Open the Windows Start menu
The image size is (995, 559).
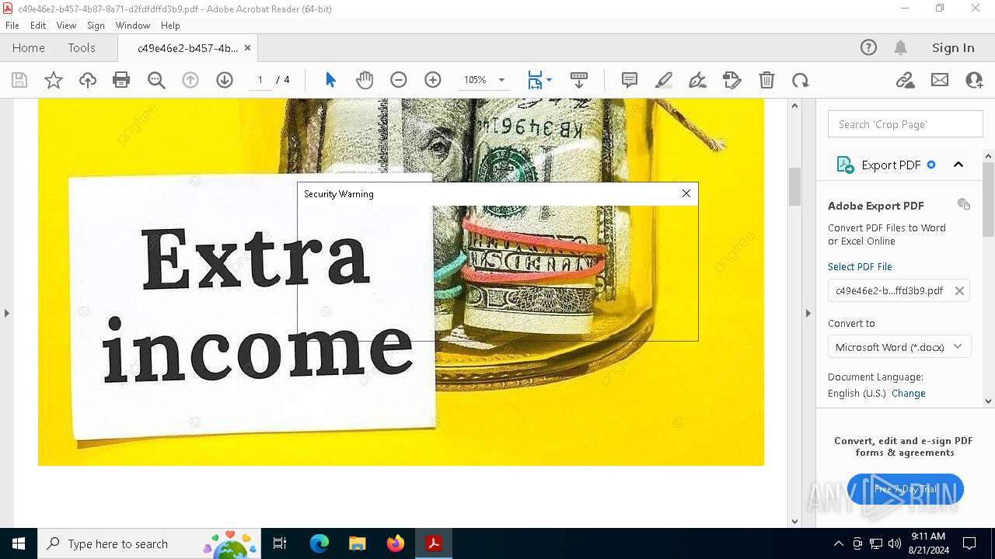(19, 543)
